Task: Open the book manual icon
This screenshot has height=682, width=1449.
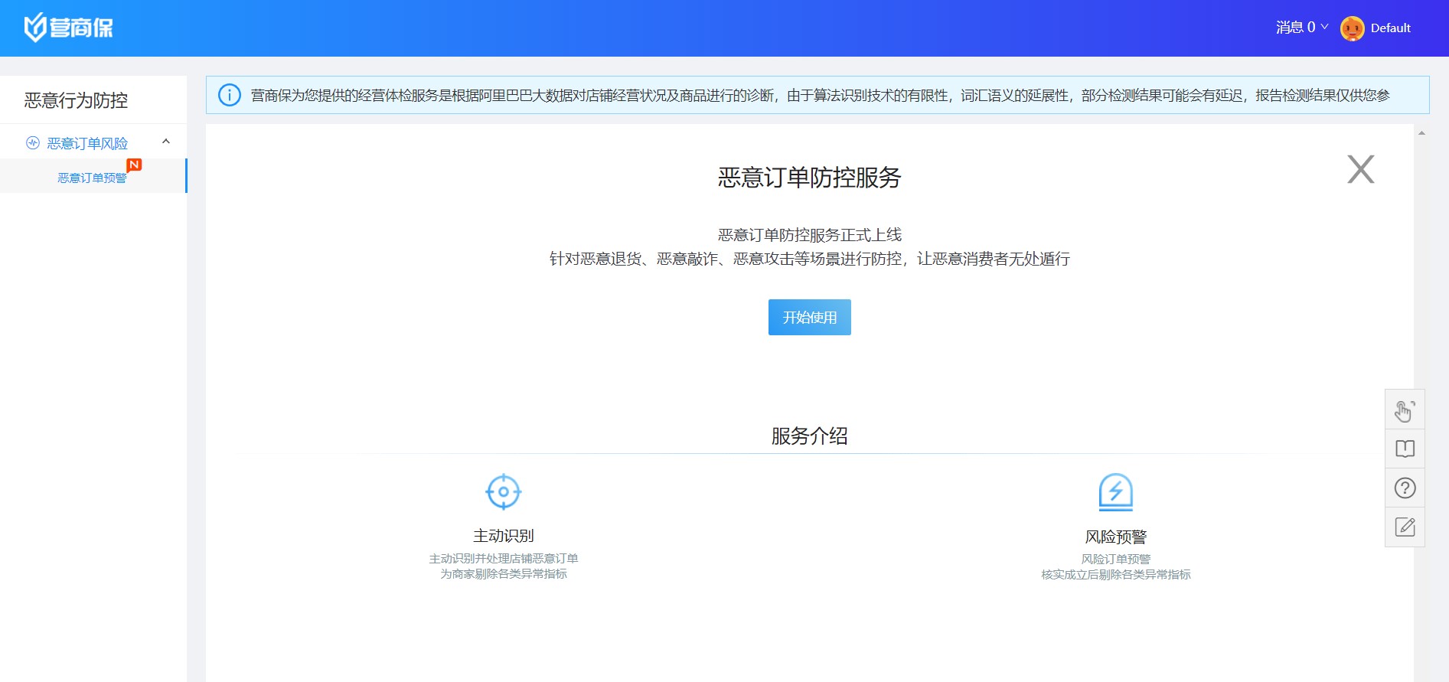Action: 1405,449
